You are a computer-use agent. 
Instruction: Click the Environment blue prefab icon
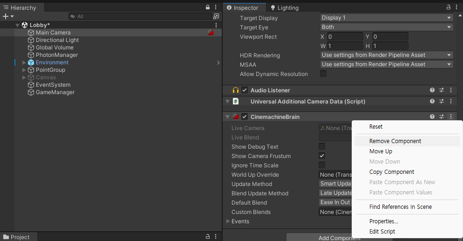(x=31, y=62)
